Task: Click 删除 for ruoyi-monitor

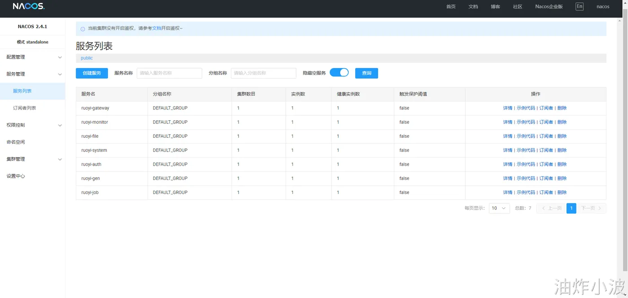Action: (x=562, y=122)
